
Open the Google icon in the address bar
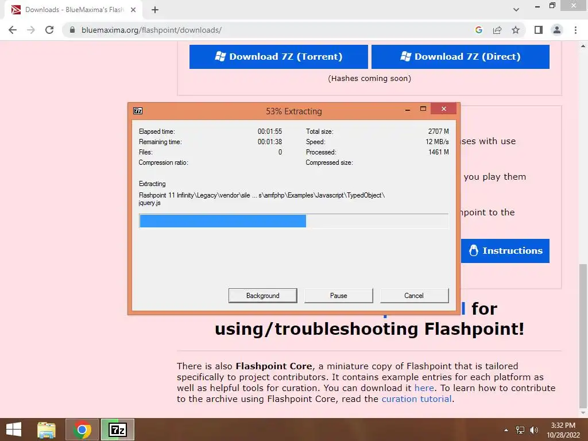pos(478,30)
